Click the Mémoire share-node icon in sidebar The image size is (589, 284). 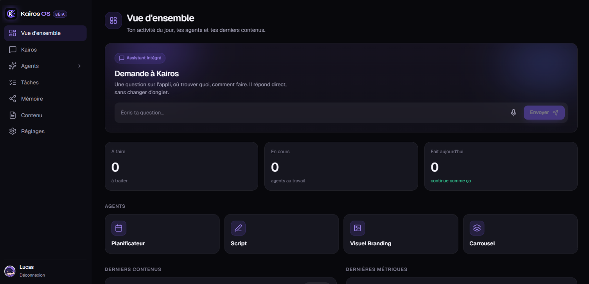13,99
